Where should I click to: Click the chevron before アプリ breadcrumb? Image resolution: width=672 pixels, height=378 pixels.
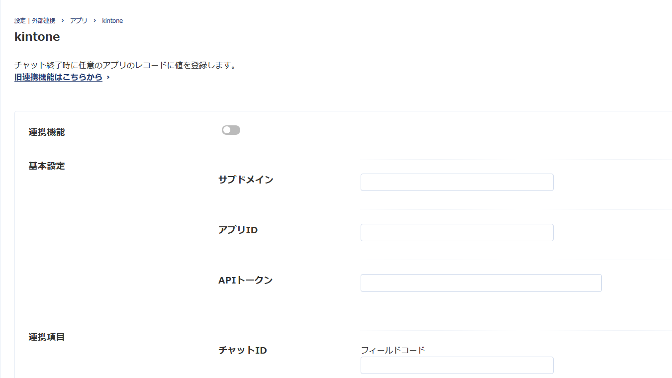[x=63, y=21]
